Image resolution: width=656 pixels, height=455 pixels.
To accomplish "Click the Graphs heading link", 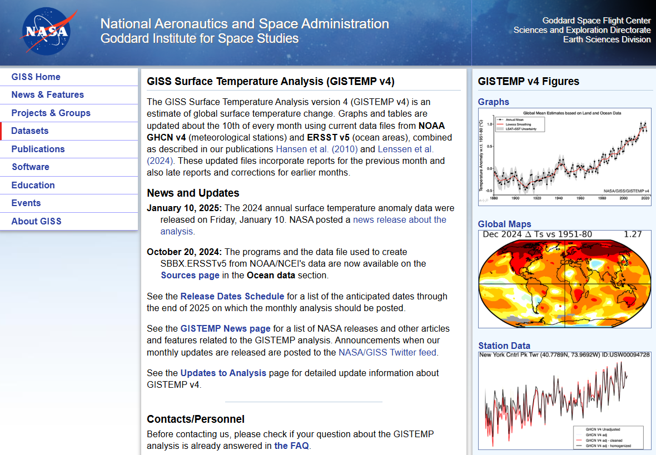I will pos(494,102).
